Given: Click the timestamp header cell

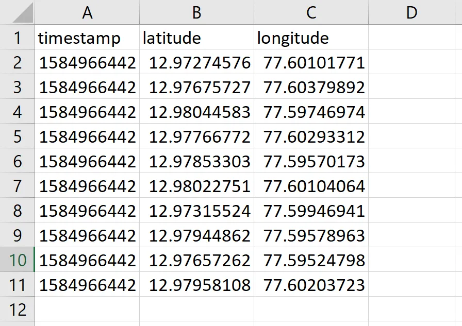Looking at the screenshot, I should coord(88,38).
